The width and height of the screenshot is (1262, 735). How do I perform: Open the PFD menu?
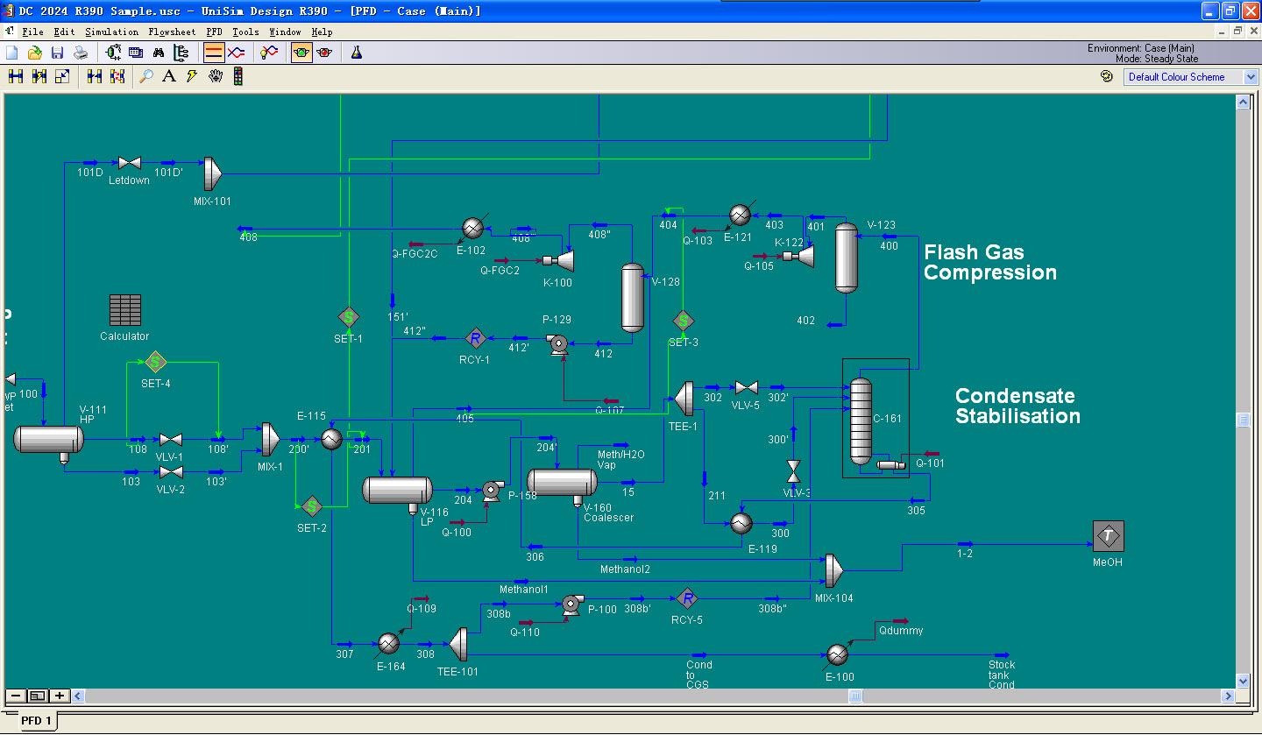[x=214, y=32]
